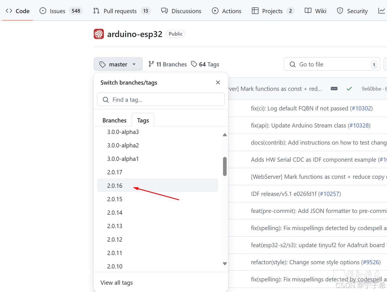Click the green commit status checkmark
Viewport: 387px width, 292px height.
pyautogui.click(x=349, y=89)
